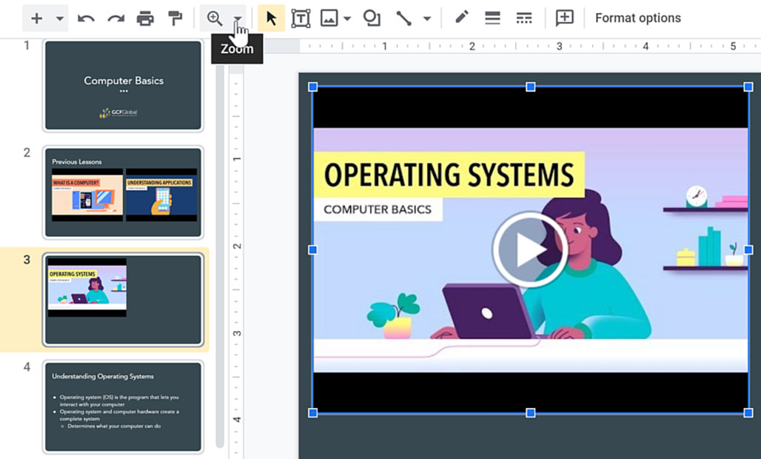Click the print icon
This screenshot has height=459, width=761.
pyautogui.click(x=145, y=19)
